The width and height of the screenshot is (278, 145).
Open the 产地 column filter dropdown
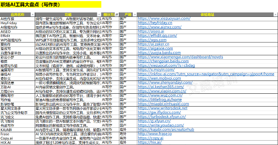(135, 15)
